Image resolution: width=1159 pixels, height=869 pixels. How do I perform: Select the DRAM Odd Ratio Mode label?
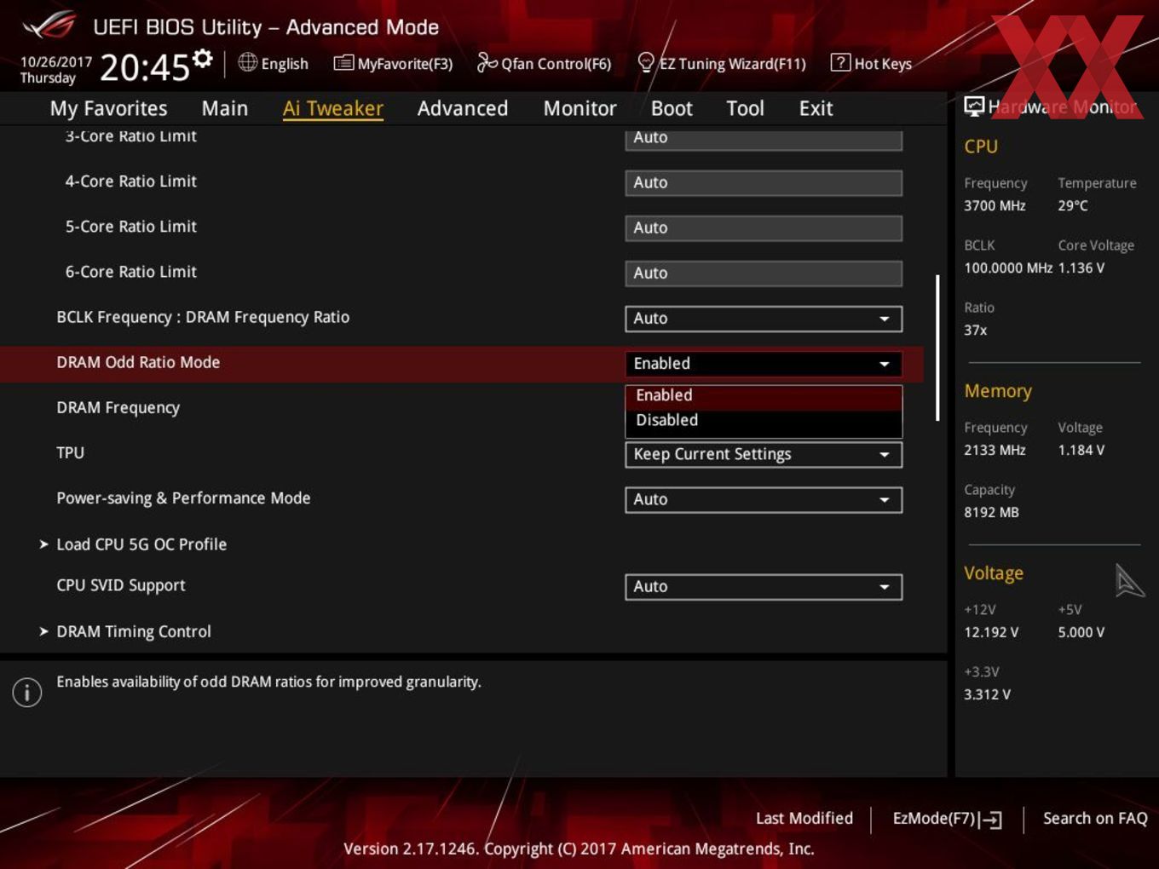(138, 362)
